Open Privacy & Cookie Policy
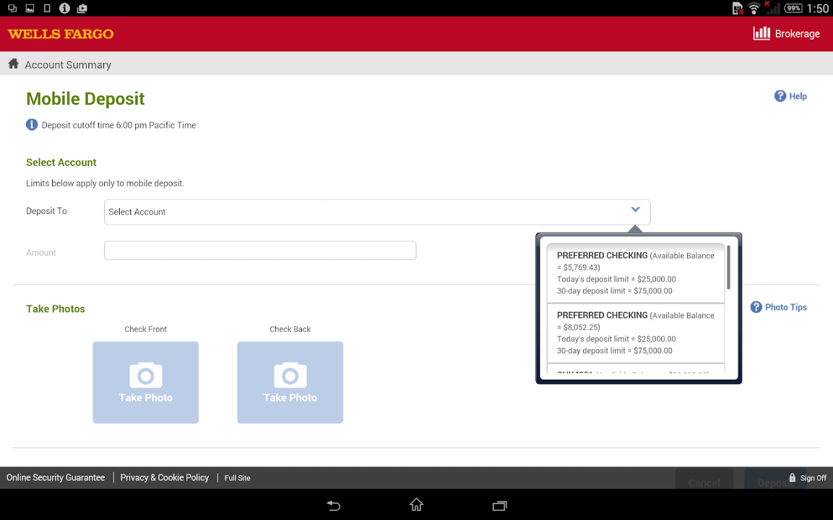The image size is (833, 520). tap(164, 478)
